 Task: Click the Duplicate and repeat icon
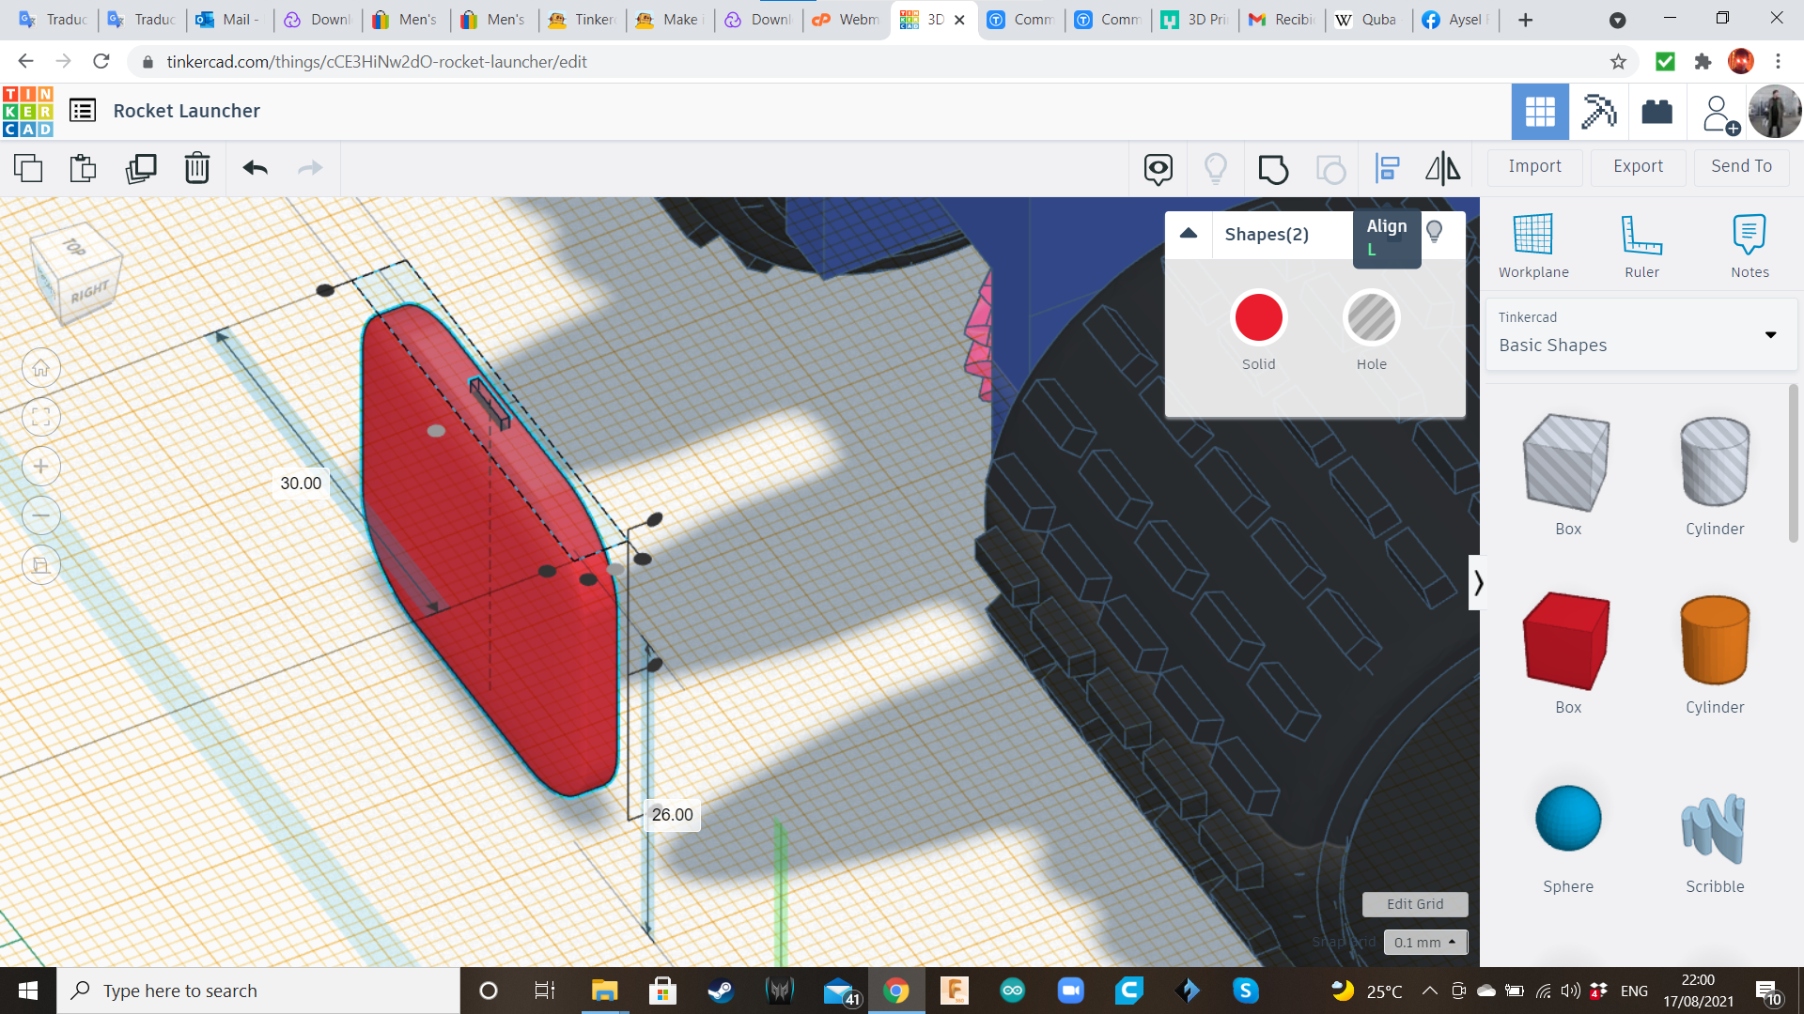click(x=141, y=169)
